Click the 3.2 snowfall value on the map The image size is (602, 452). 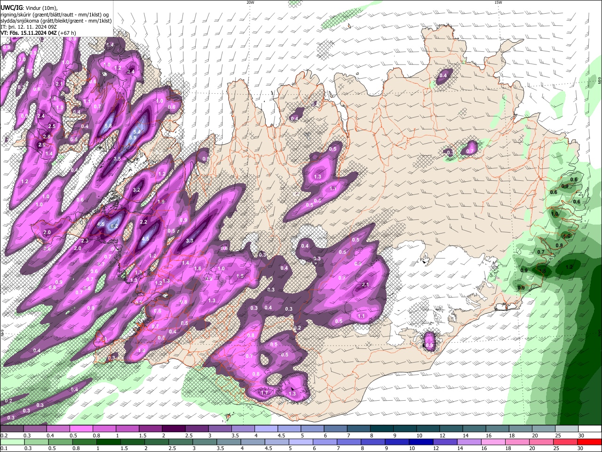(x=137, y=190)
